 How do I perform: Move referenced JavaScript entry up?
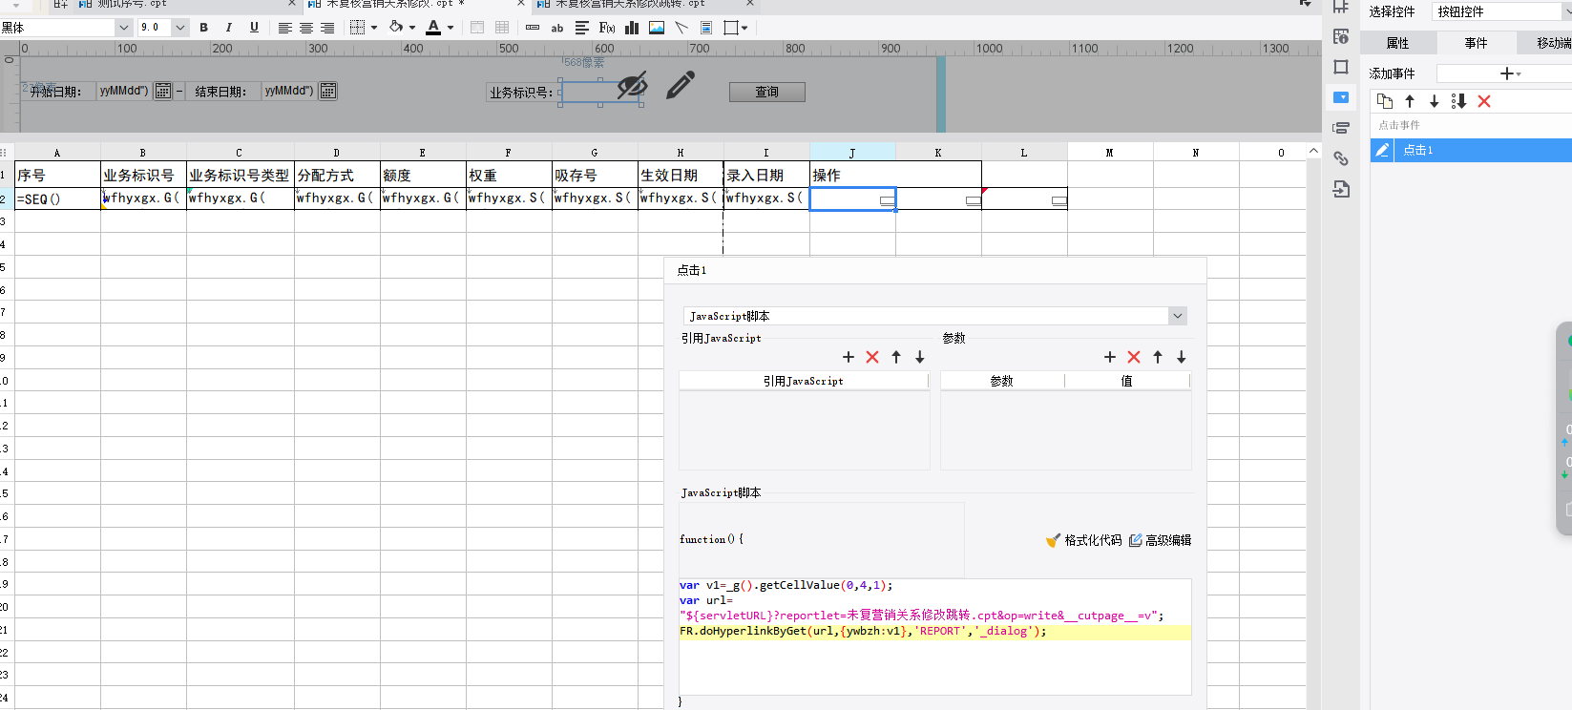(x=896, y=357)
